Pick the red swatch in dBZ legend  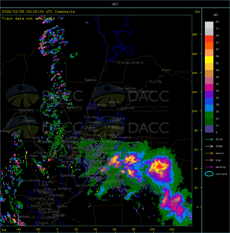pos(209,39)
